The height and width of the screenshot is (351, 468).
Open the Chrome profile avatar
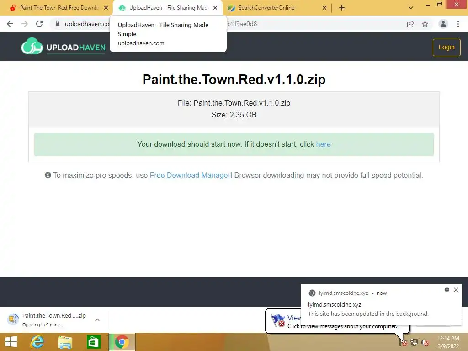[443, 24]
